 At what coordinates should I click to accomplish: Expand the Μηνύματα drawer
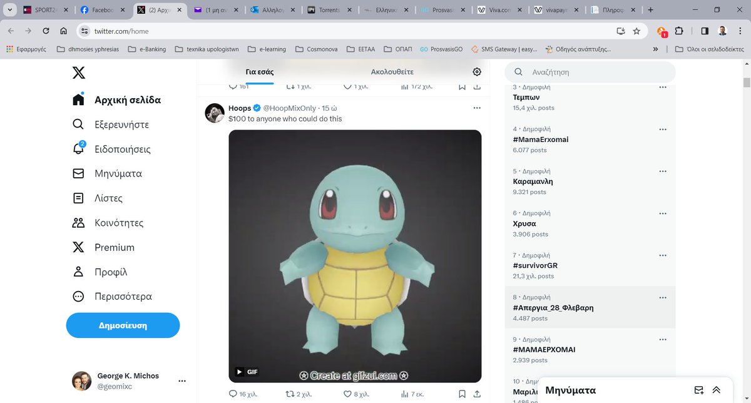[717, 390]
